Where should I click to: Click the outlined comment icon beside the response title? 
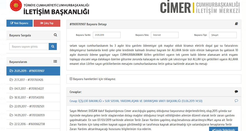point(236,101)
